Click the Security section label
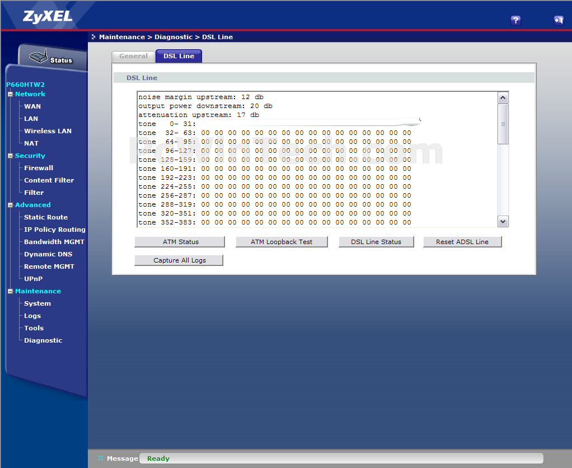The height and width of the screenshot is (468, 572). [x=30, y=156]
